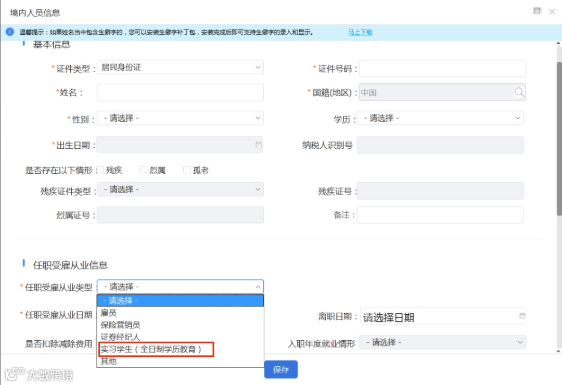The width and height of the screenshot is (562, 385).
Task: Select 保险营销员 from the dropdown list
Action: tap(180, 325)
